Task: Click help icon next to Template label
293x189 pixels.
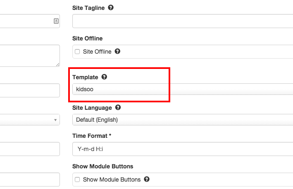Action: 104,77
